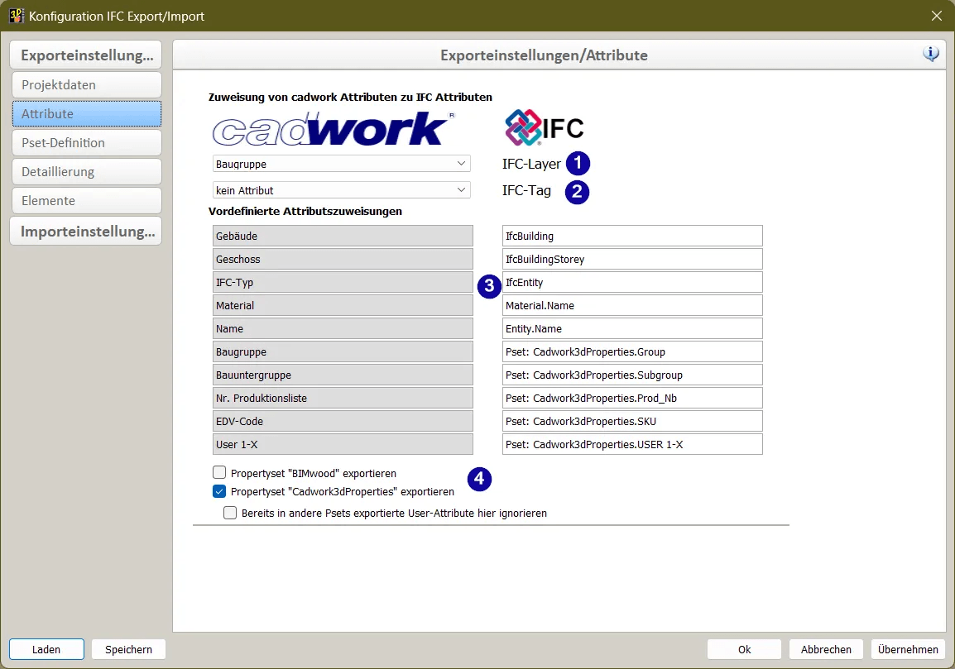Disable Propertyset "Cadwork3dProperties" exportieren
Image resolution: width=955 pixels, height=669 pixels.
(x=218, y=491)
